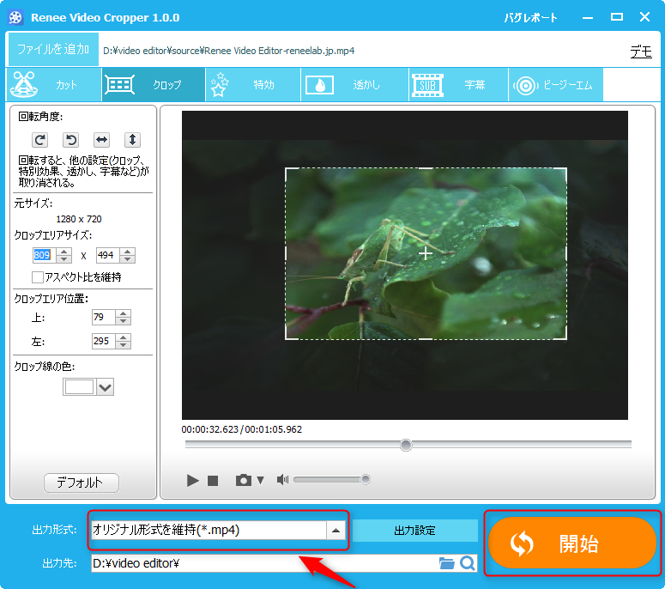Open the output folder icon
The height and width of the screenshot is (589, 665).
446,563
